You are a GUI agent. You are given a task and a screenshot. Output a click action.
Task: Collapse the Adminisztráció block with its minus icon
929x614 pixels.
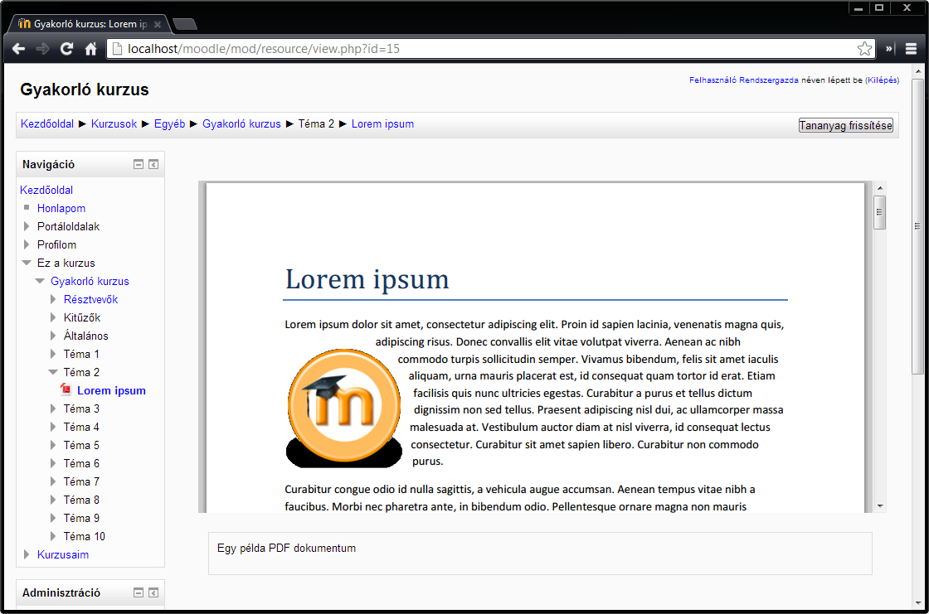139,592
